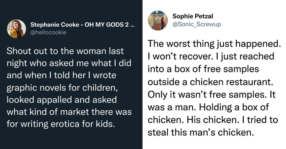This screenshot has height=149, width=286.
Task: Click 'outside a chicken restaurant.' text
Action: (x=210, y=82)
